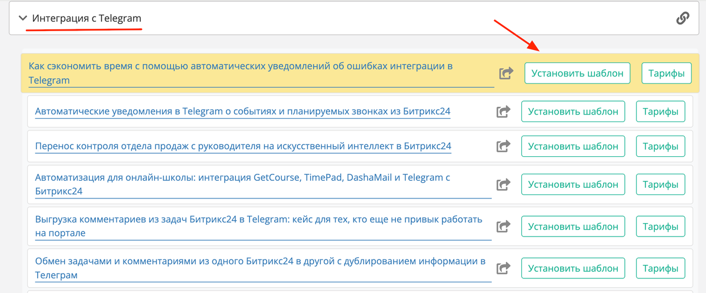This screenshot has height=293, width=706.
Task: Copy section link via chain icon
Action: 682,18
